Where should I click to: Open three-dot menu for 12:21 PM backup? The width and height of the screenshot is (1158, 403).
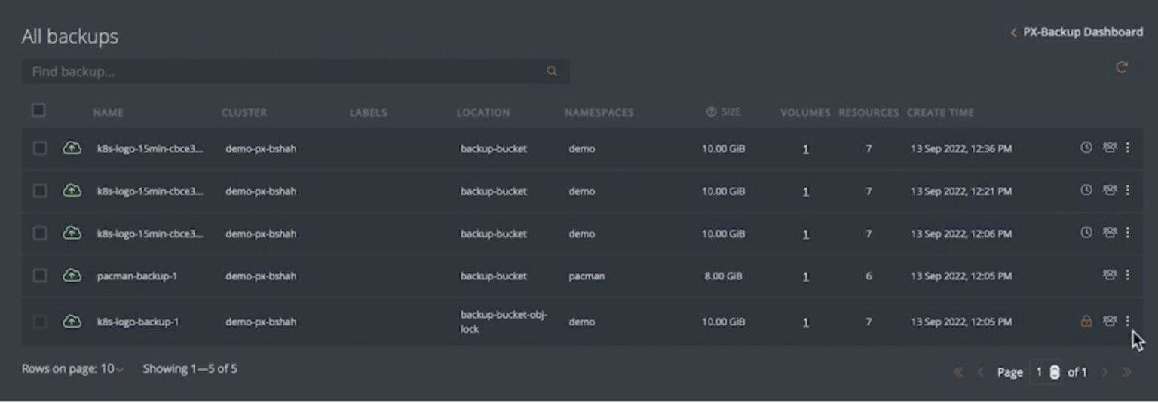(1127, 190)
